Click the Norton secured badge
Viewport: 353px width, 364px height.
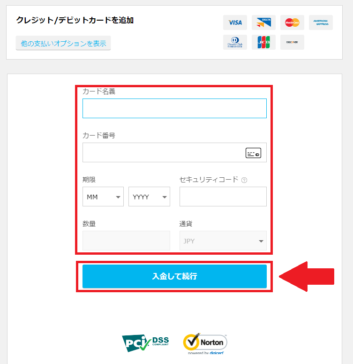205,343
